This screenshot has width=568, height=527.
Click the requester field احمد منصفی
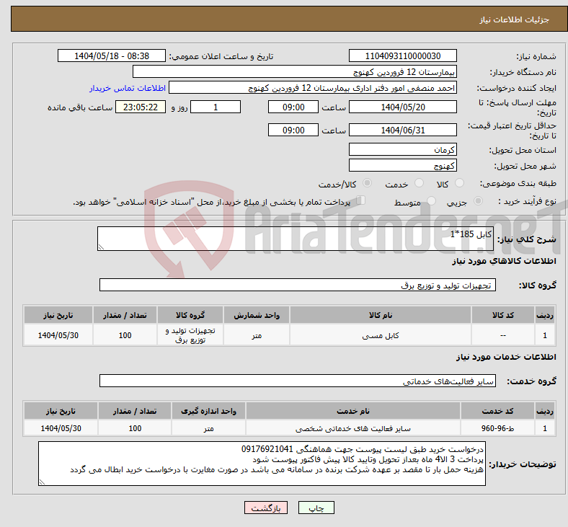[313, 88]
